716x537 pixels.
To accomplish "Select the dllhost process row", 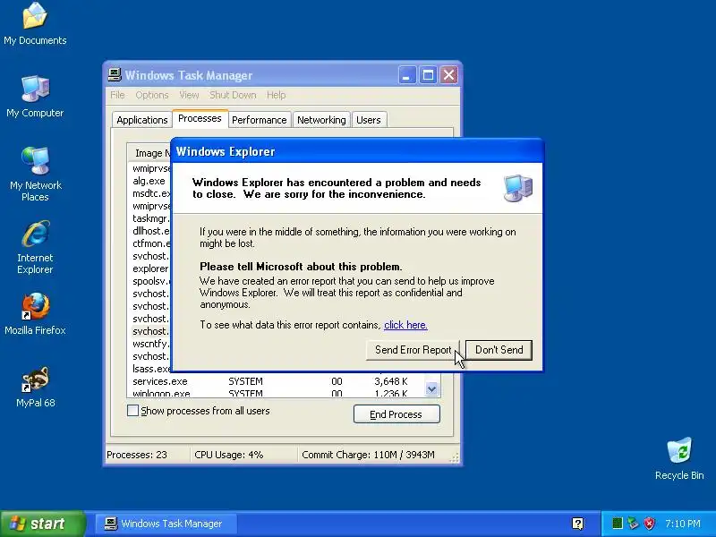I will coord(149,231).
